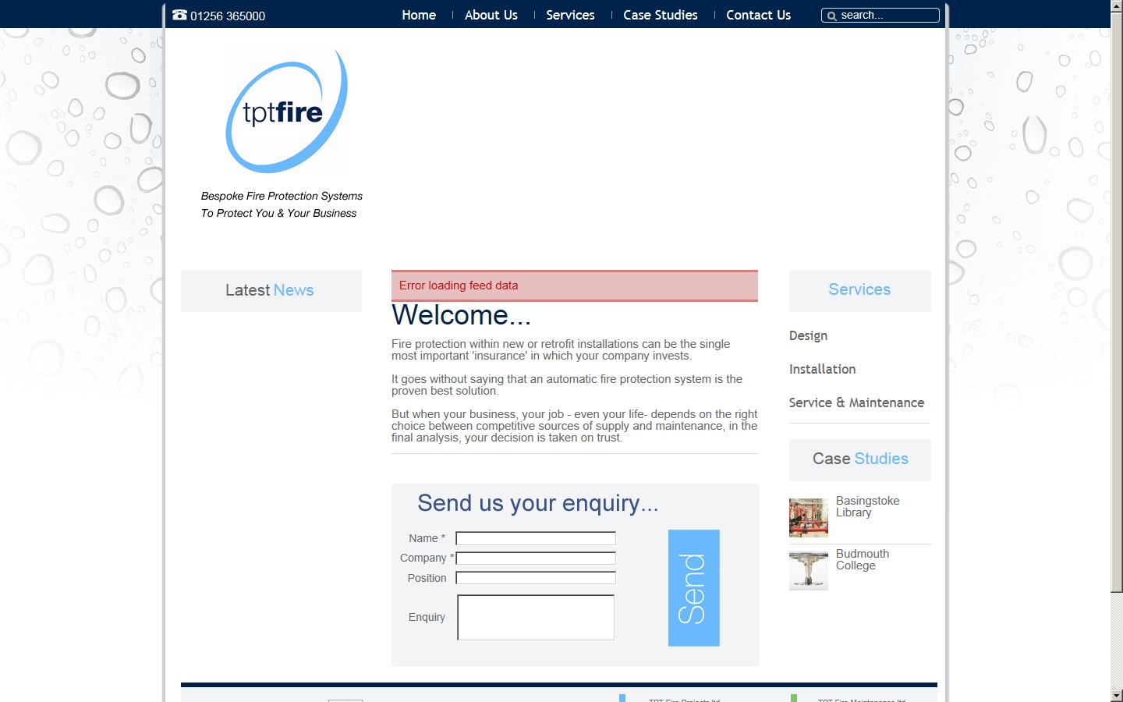Open the Budmouth College case study thumbnail
This screenshot has width=1123, height=702.
(x=808, y=570)
